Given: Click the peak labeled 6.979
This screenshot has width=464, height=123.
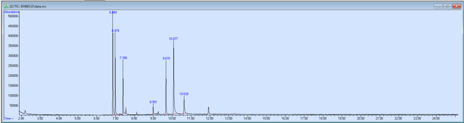Looking at the screenshot, I should 116,31.
